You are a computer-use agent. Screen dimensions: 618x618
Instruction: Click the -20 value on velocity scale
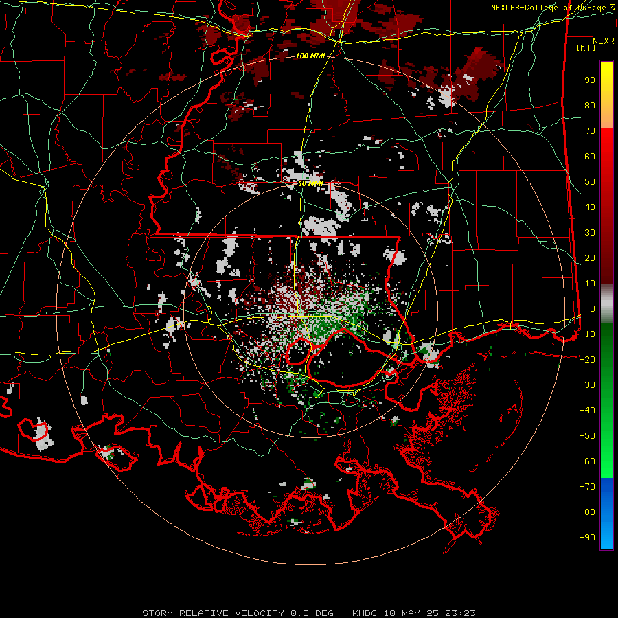[587, 360]
